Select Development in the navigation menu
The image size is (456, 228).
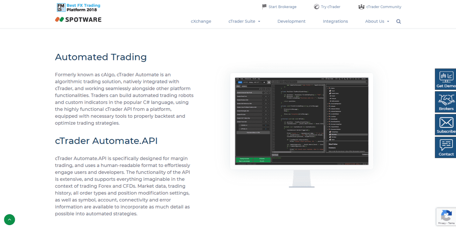coord(291,21)
